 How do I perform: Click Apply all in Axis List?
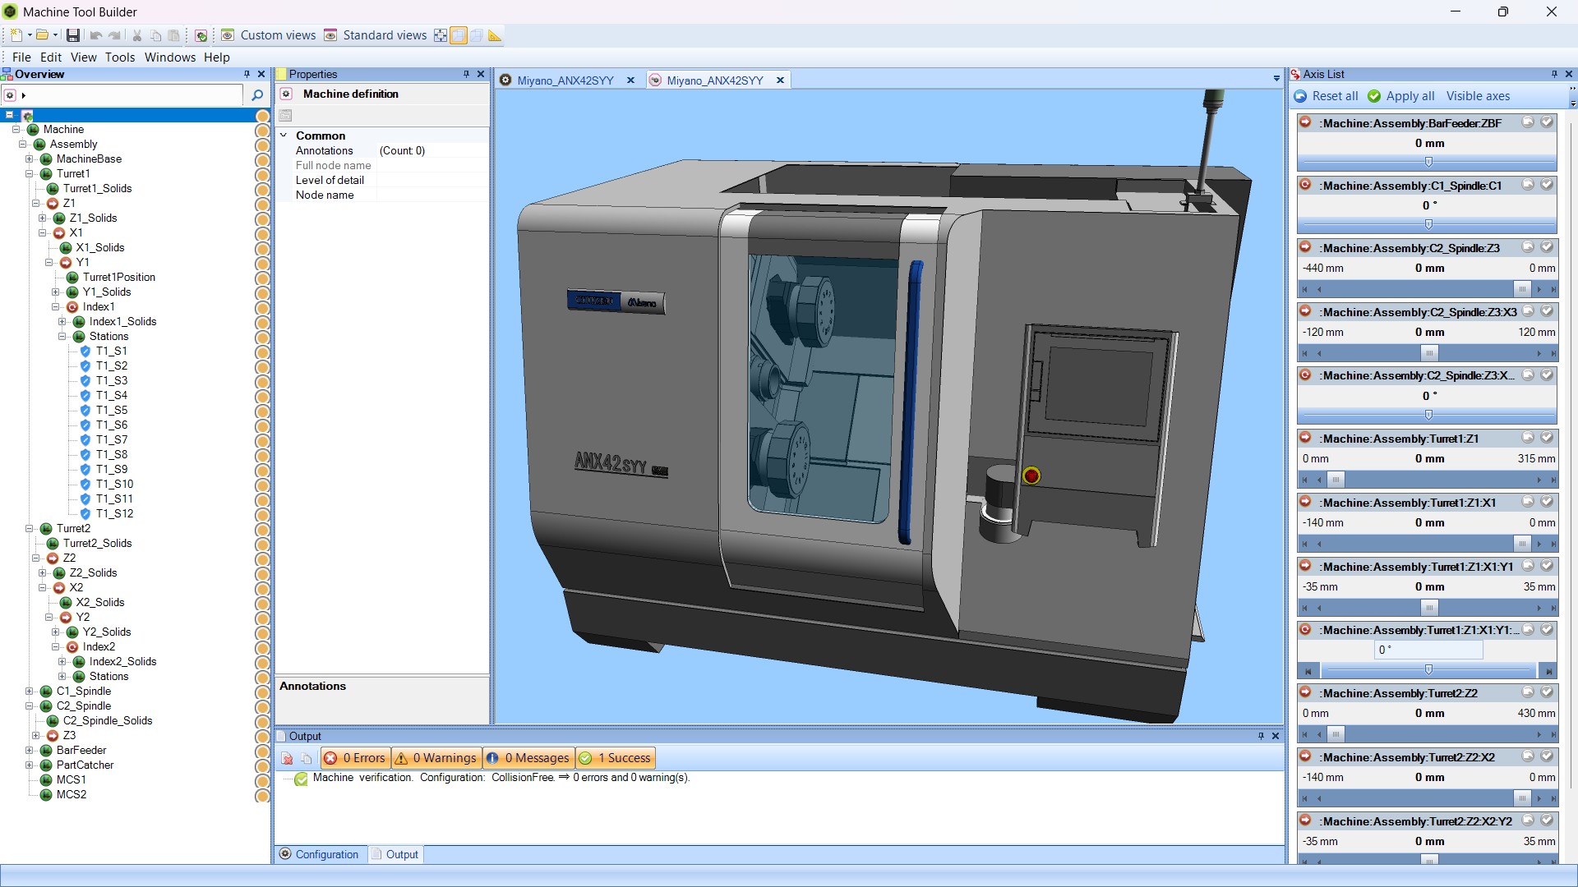click(x=1401, y=96)
